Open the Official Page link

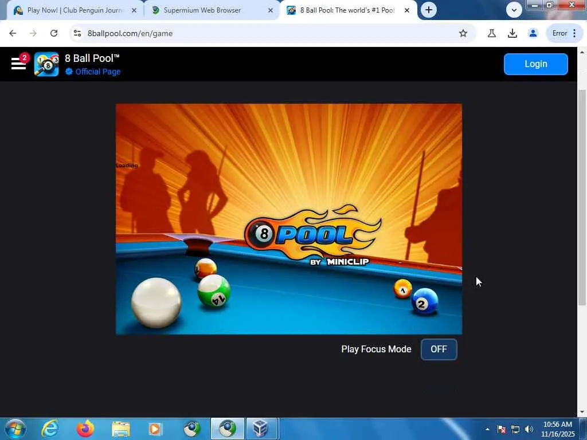[x=93, y=72]
